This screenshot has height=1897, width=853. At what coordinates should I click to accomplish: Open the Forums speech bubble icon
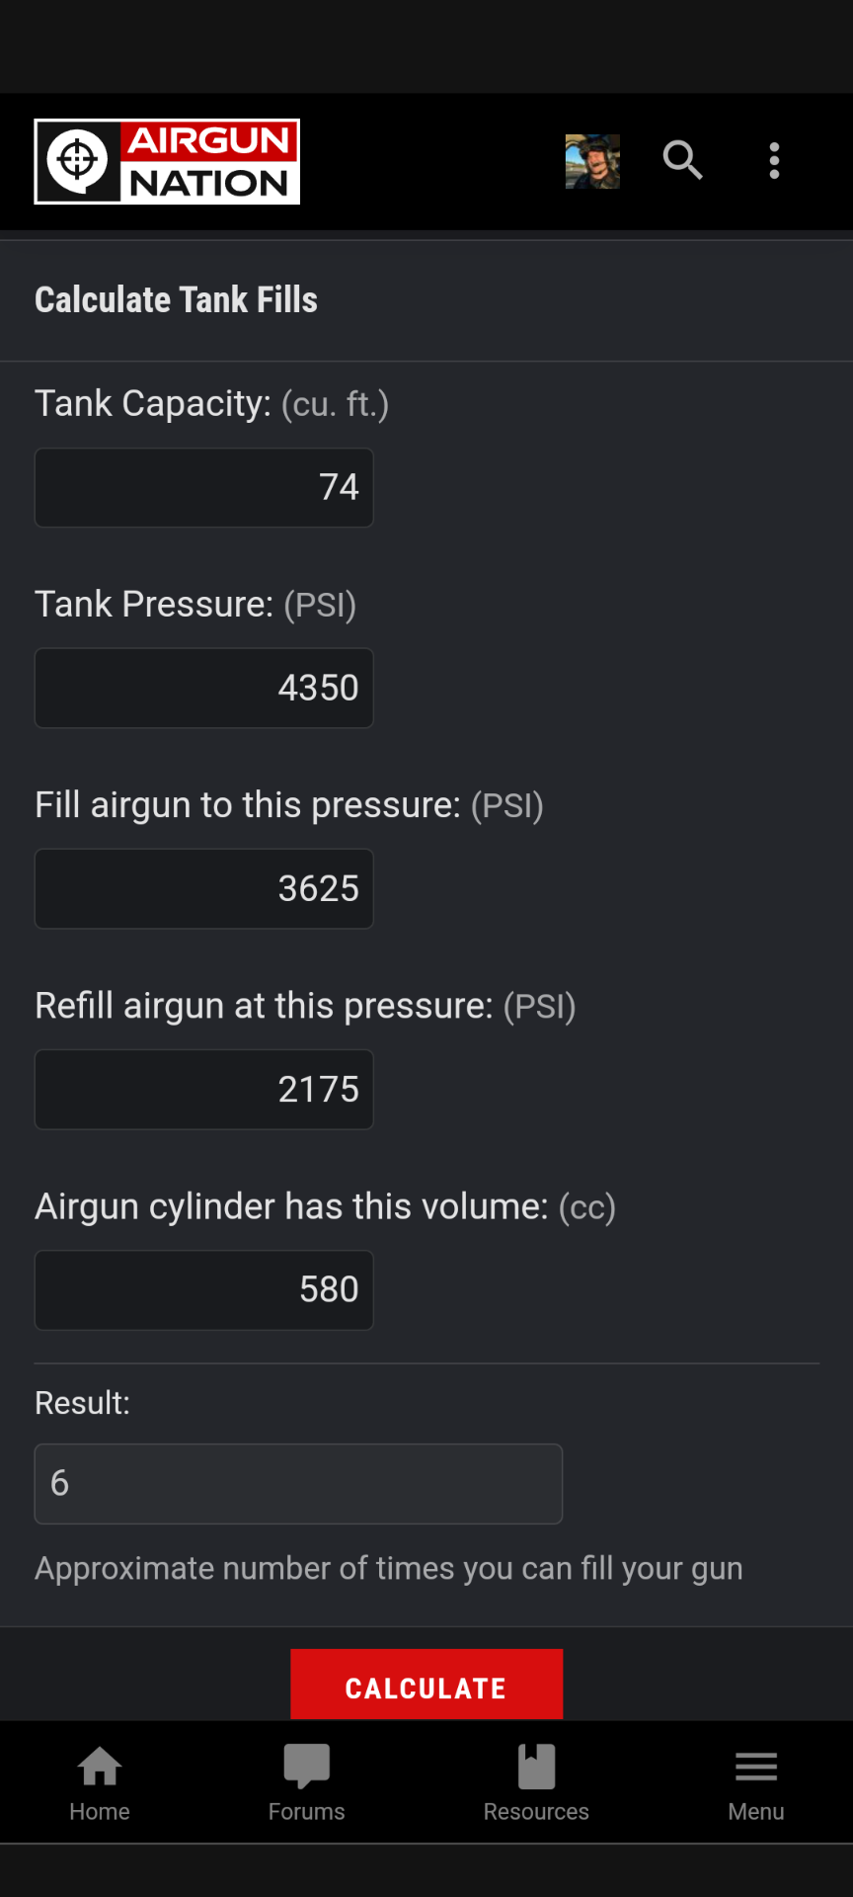point(307,1767)
